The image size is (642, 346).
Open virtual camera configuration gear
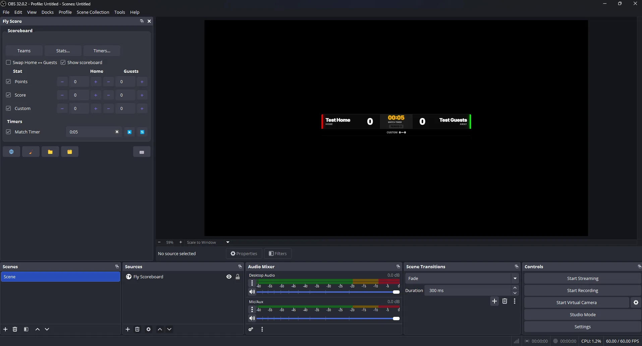point(635,302)
